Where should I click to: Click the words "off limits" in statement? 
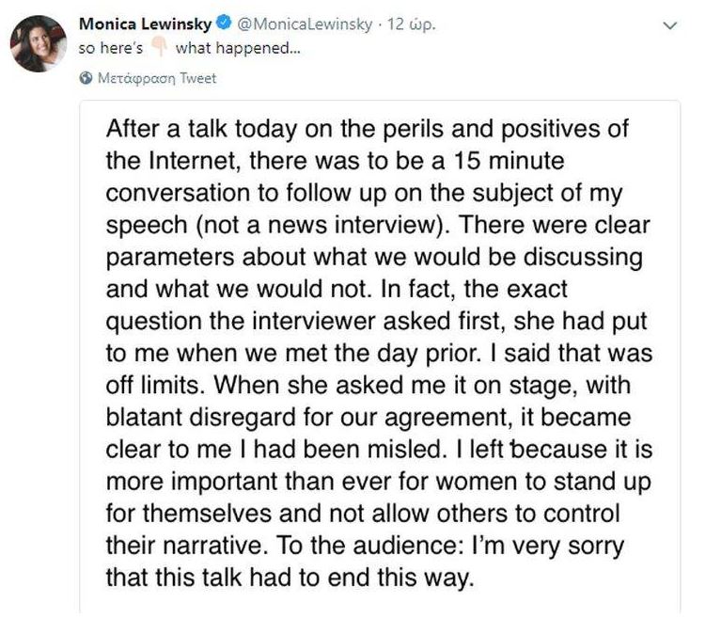(x=154, y=385)
